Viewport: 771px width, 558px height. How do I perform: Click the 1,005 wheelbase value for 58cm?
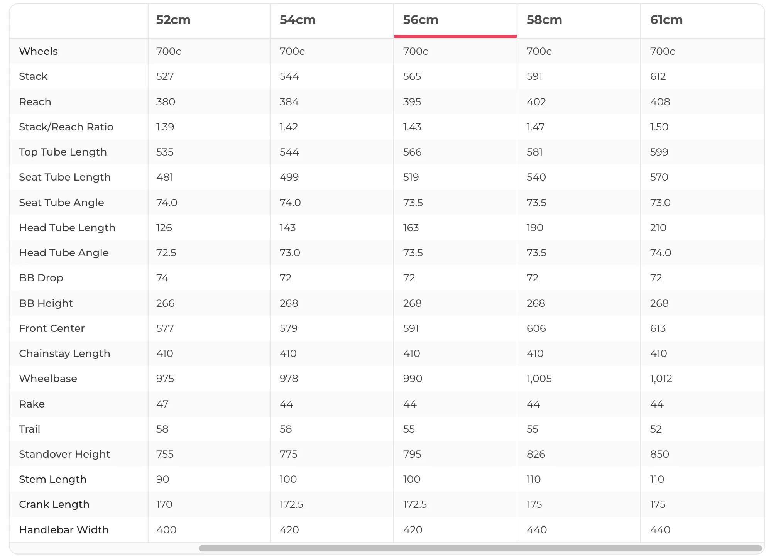(x=539, y=379)
